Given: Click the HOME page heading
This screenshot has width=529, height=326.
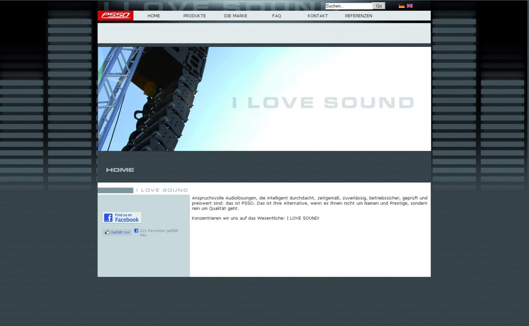Looking at the screenshot, I should [x=120, y=170].
